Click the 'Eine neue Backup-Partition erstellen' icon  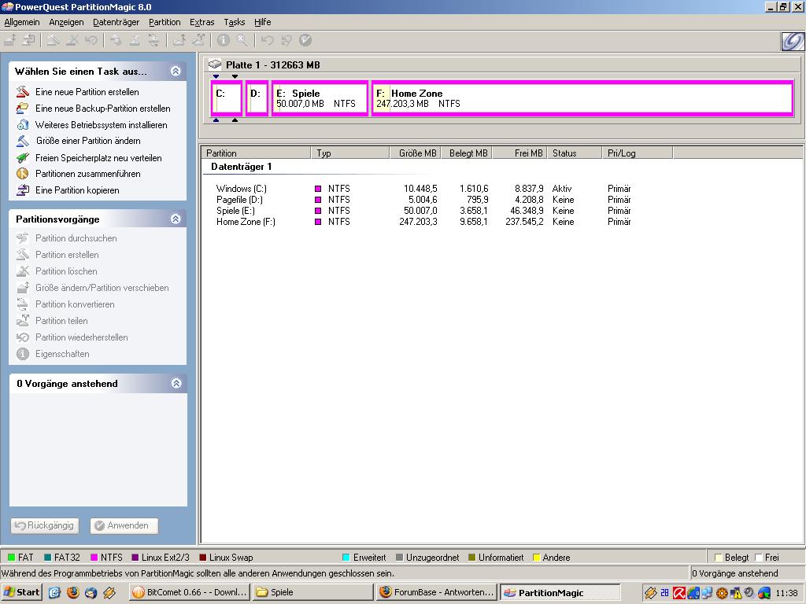(23, 109)
